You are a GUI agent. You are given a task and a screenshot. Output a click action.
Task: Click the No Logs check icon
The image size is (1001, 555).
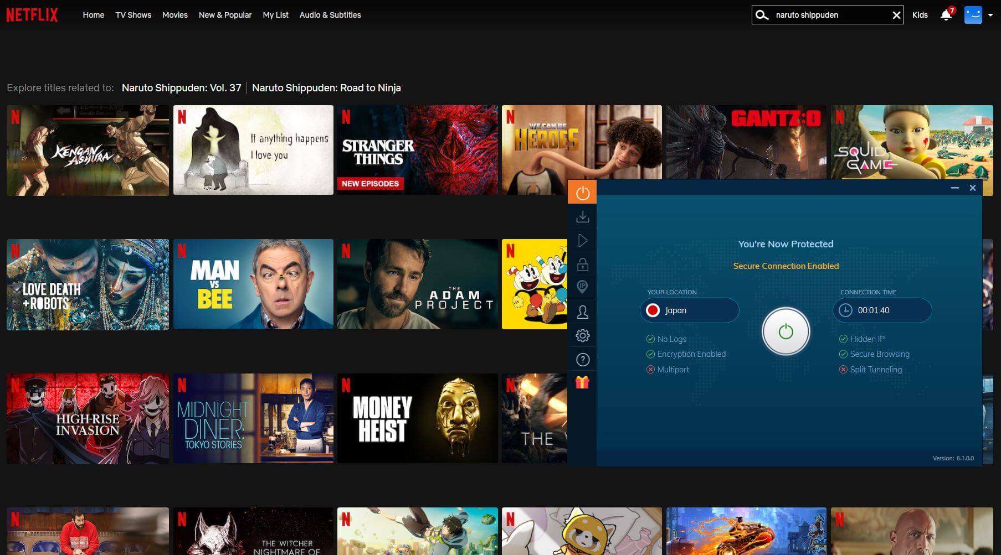(650, 339)
